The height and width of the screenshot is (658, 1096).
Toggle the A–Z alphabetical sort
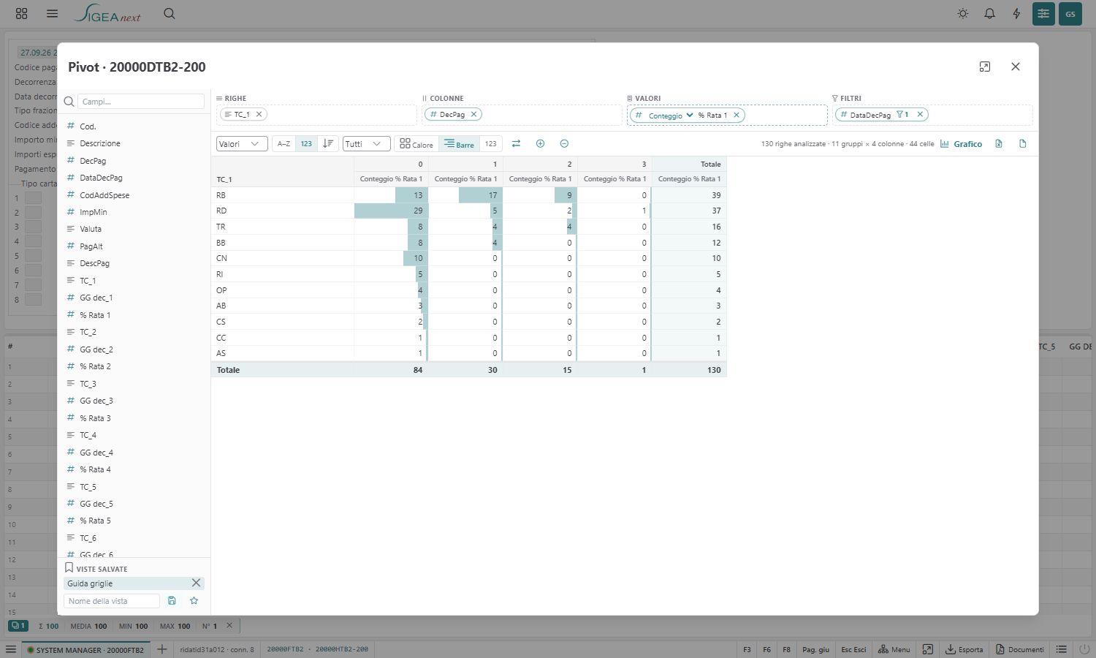click(283, 144)
